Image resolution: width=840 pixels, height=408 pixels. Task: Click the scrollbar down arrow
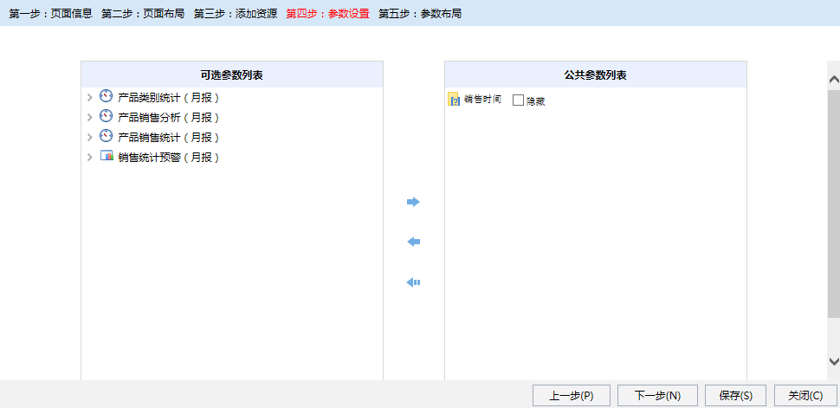point(834,361)
